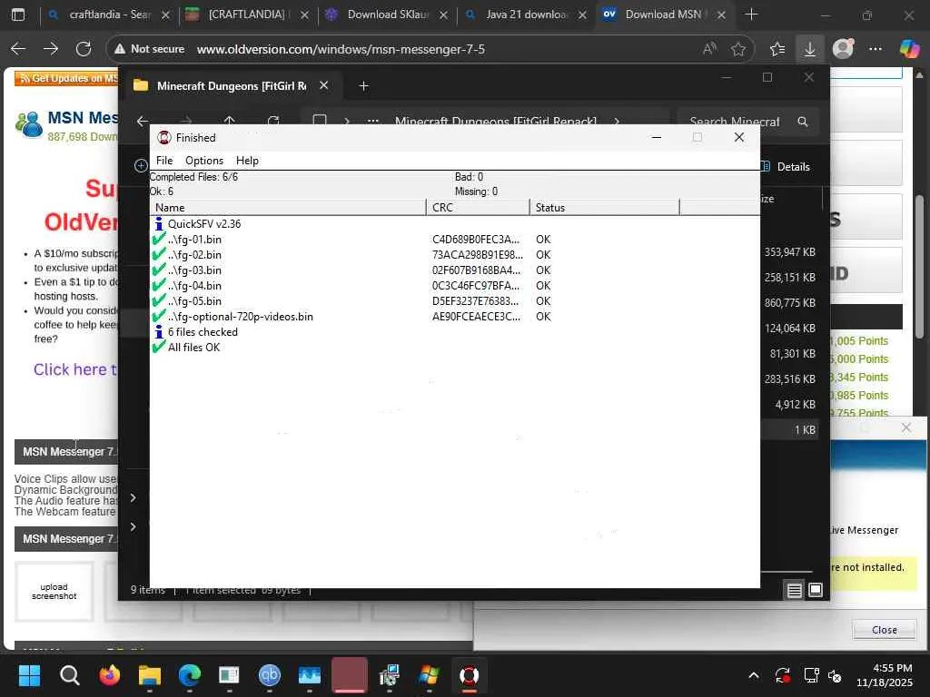Click the green checkmark beside All files OK
This screenshot has width=930, height=697.
pyautogui.click(x=158, y=347)
